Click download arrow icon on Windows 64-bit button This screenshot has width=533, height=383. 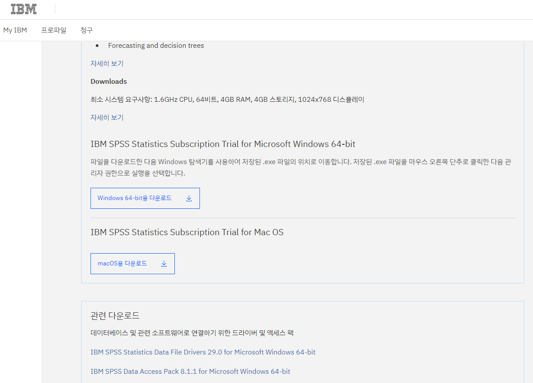tap(189, 198)
